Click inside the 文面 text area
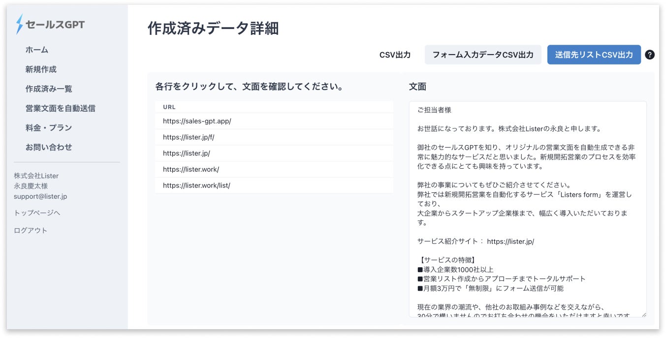 [x=528, y=209]
